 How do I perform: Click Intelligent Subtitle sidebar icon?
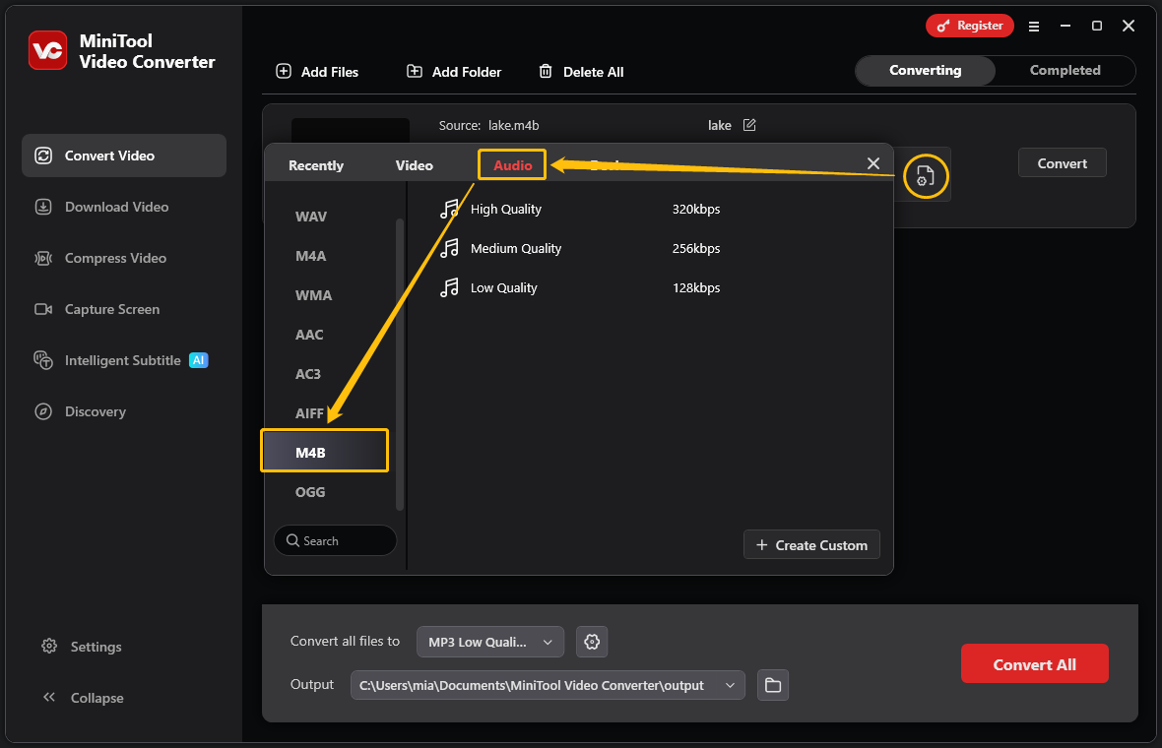(x=43, y=360)
